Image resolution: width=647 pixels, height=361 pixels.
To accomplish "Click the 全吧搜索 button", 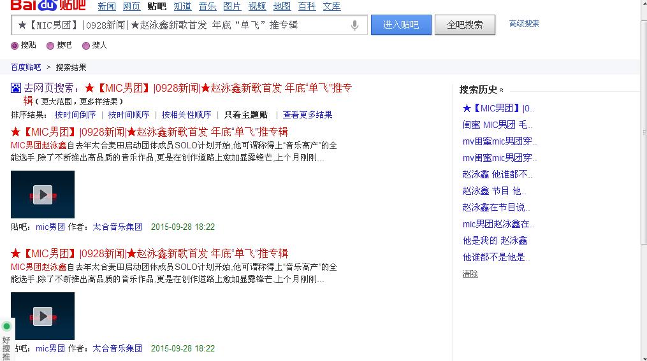I will click(x=465, y=25).
